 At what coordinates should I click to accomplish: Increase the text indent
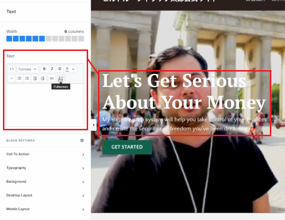(43, 78)
